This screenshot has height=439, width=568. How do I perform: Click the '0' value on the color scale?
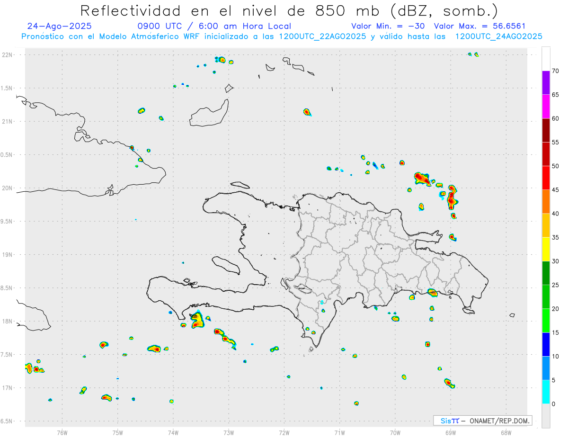pos(553,404)
